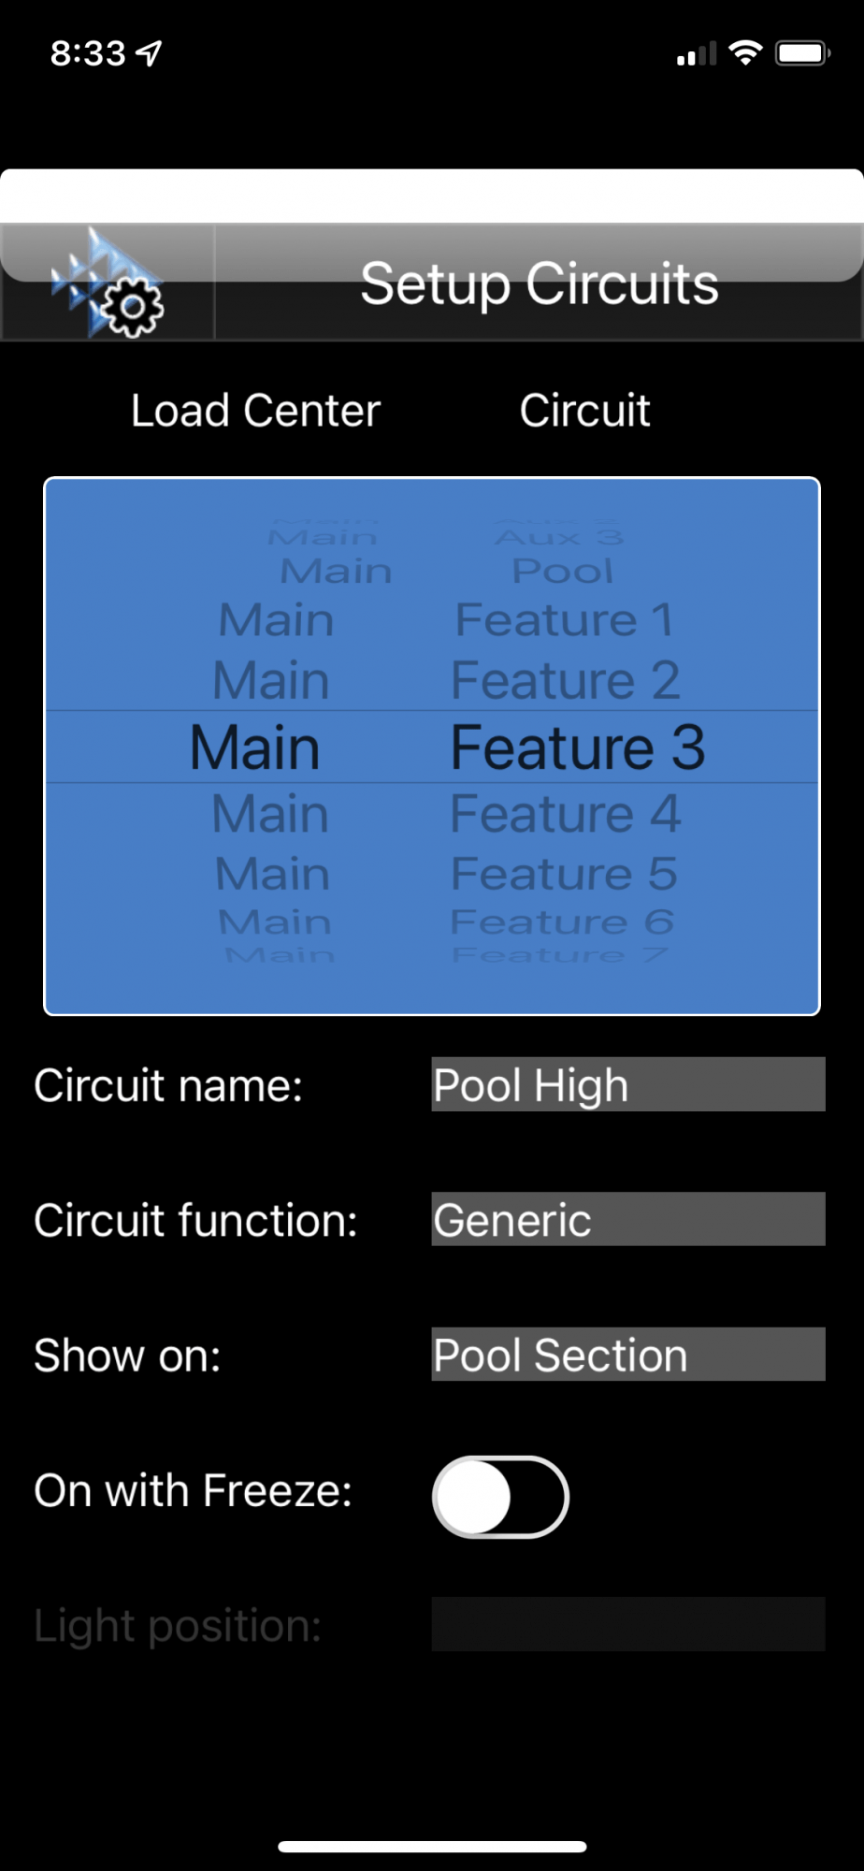Select Main row beside Feature 2
This screenshot has height=1871, width=864.
tap(271, 679)
